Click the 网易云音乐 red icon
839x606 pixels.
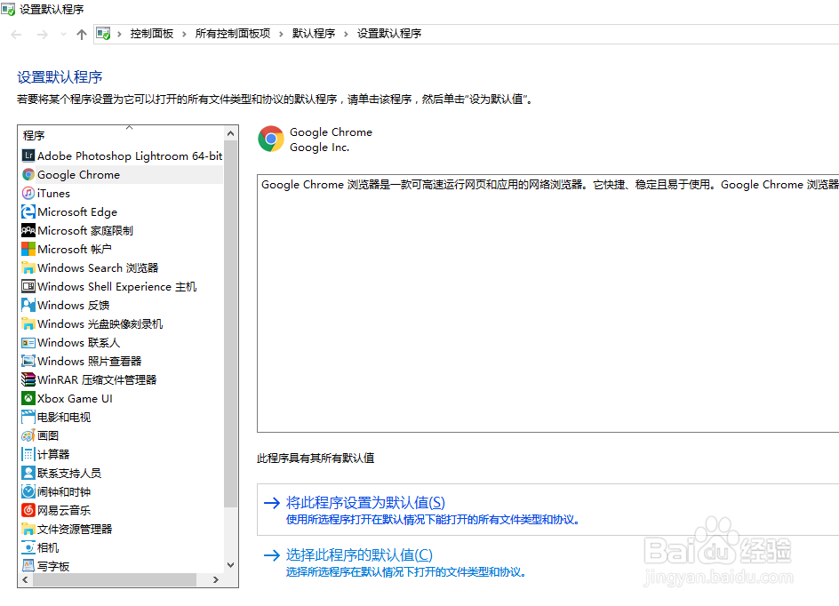pos(28,510)
